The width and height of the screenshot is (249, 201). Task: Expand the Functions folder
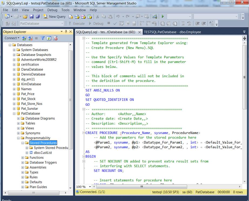[23, 158]
